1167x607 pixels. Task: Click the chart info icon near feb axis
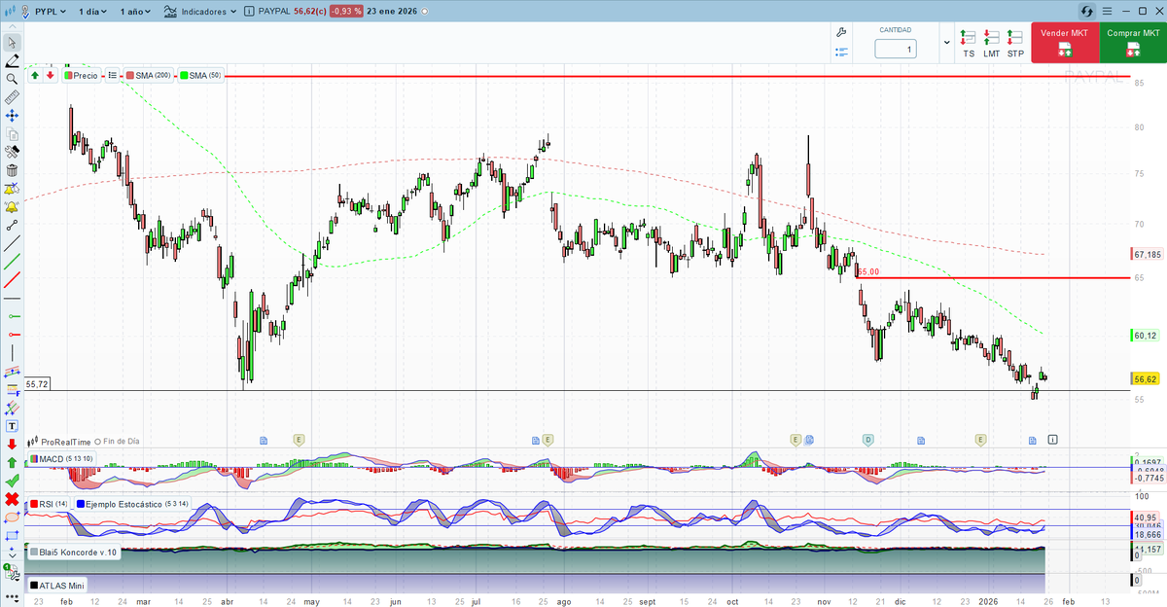click(1052, 440)
